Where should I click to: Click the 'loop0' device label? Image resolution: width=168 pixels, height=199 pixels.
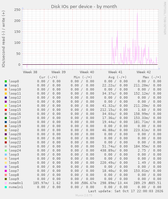[x=14, y=81]
